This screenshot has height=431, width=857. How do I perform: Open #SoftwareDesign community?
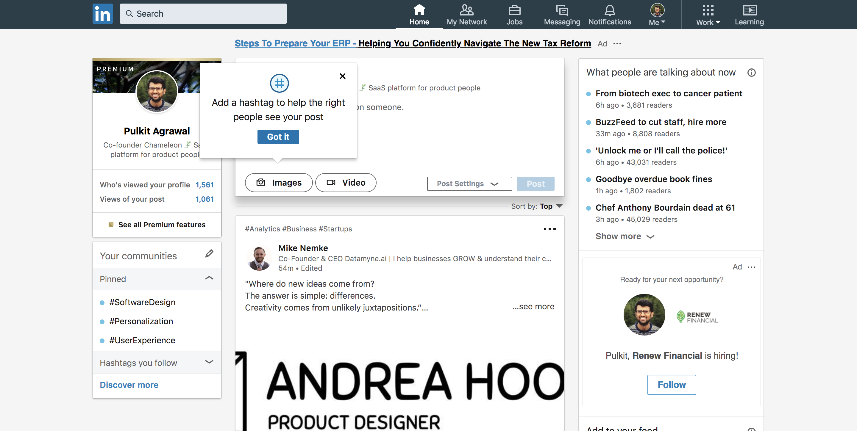click(x=142, y=303)
